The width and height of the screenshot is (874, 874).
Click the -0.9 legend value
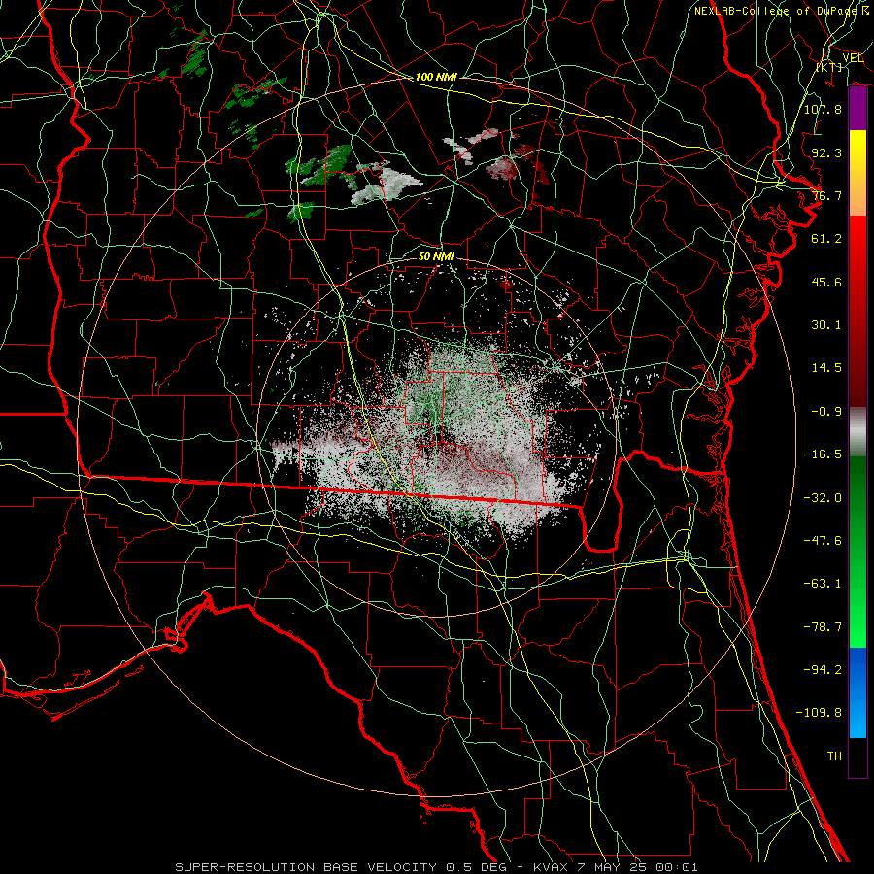[826, 412]
